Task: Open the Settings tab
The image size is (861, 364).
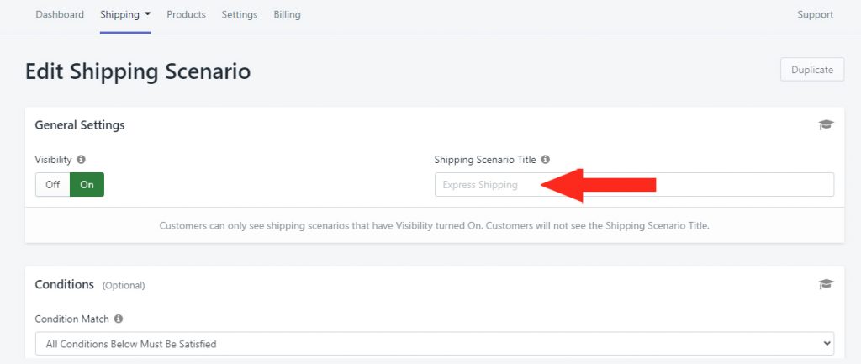Action: tap(240, 15)
